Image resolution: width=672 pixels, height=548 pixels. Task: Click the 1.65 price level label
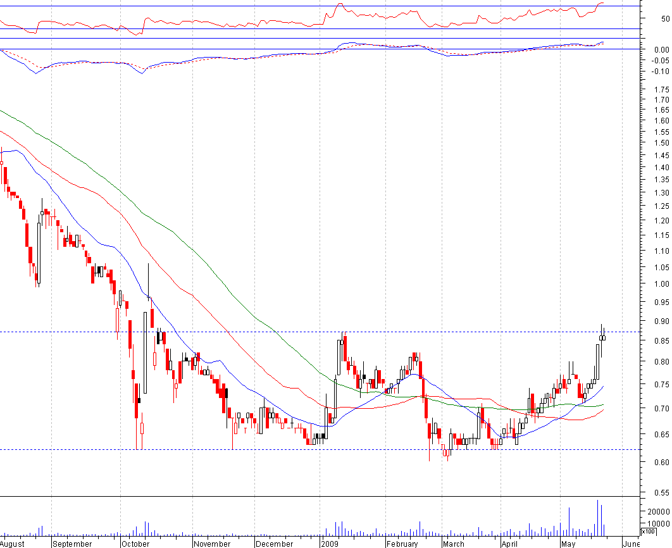[662, 110]
